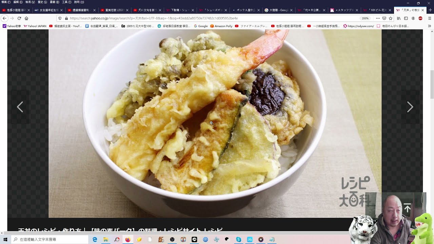The image size is (434, 244).
Task: Close the 「天丼」の検索 tab
Action: (x=422, y=10)
